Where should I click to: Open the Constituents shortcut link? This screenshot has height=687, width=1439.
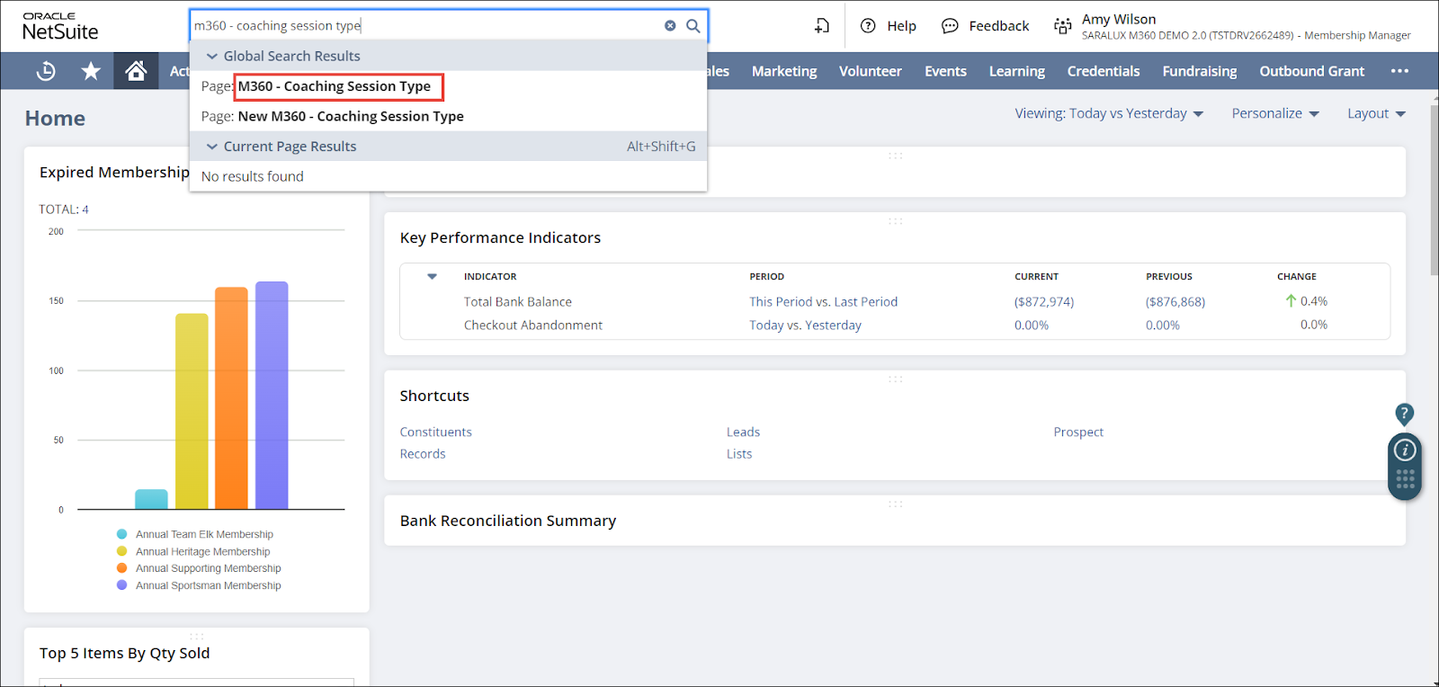(435, 433)
